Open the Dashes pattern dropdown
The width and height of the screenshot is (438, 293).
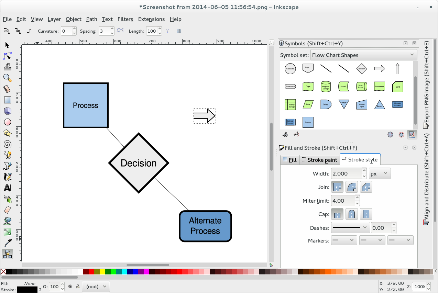350,227
